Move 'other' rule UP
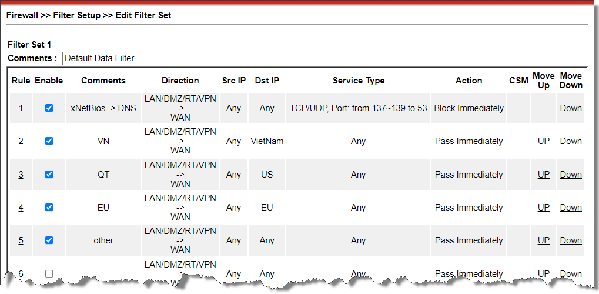Screen dimensions: 599x294 point(543,240)
